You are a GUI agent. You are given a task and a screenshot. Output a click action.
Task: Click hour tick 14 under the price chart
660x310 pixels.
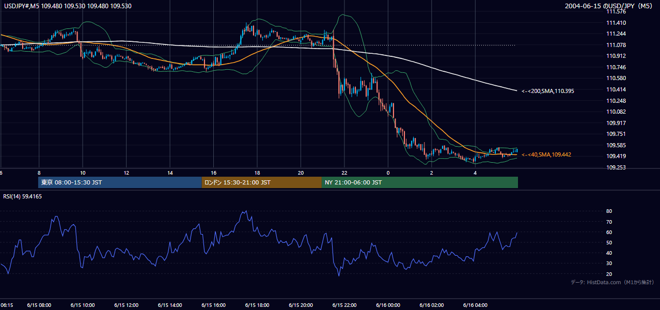pyautogui.click(x=170, y=173)
